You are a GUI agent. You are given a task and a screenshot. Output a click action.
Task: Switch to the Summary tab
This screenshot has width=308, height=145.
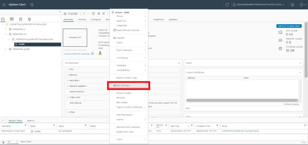(68, 19)
